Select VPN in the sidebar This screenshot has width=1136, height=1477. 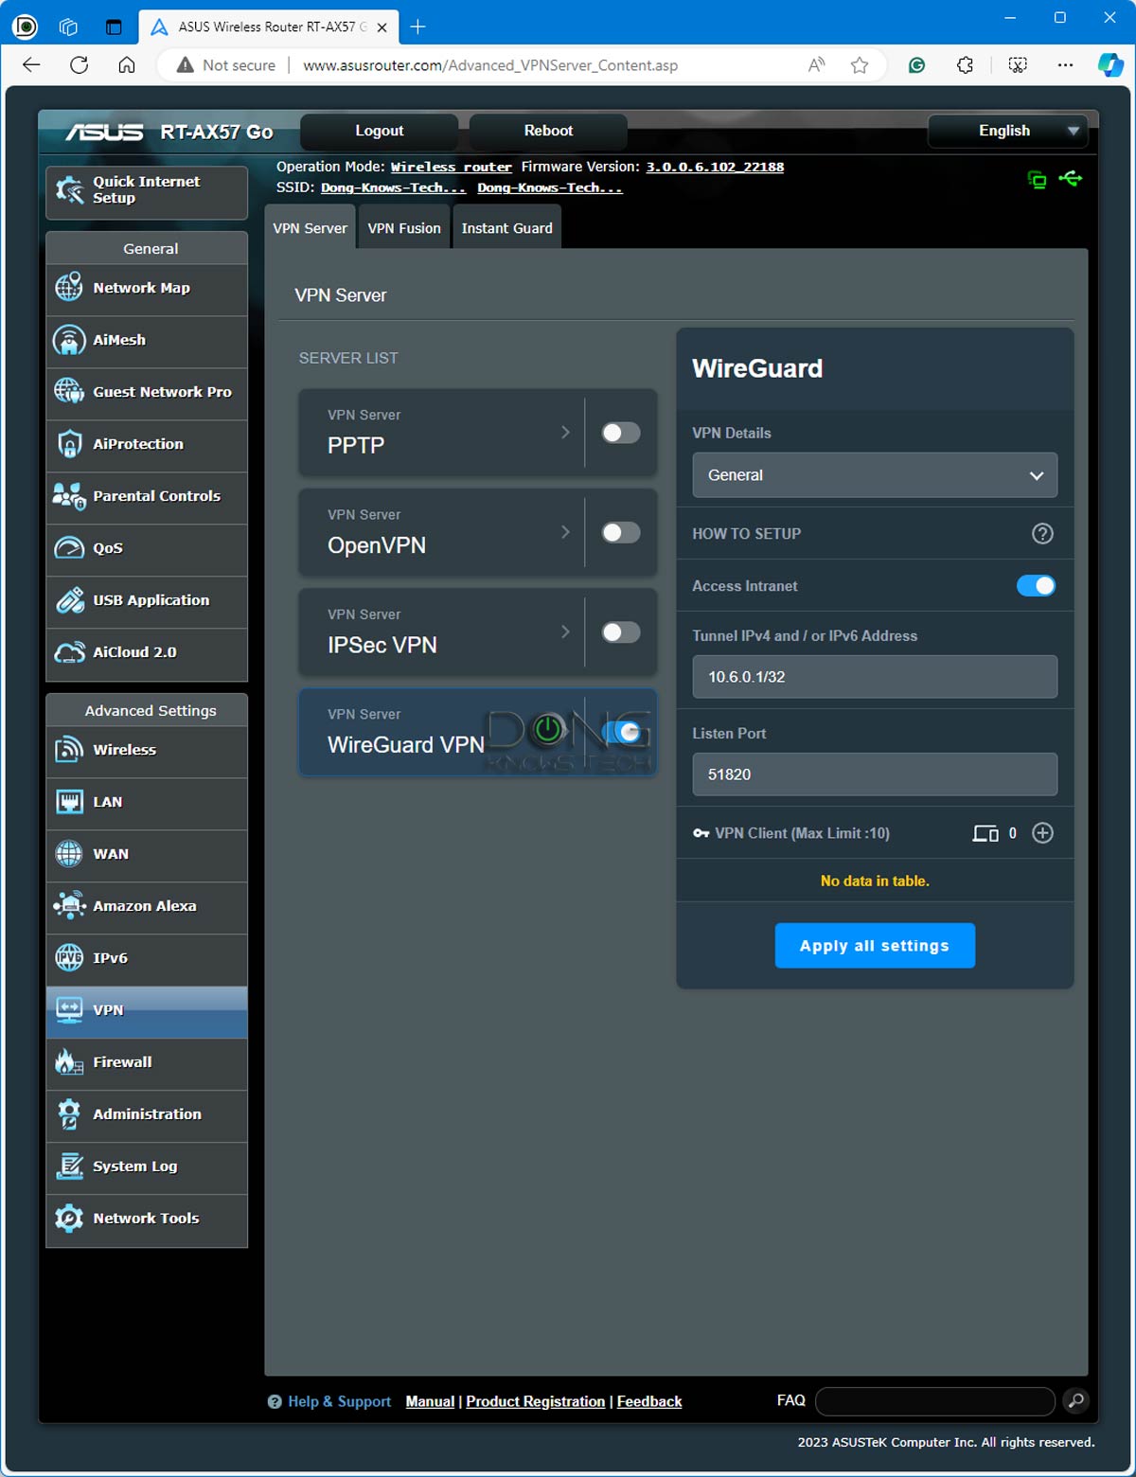tap(147, 1010)
